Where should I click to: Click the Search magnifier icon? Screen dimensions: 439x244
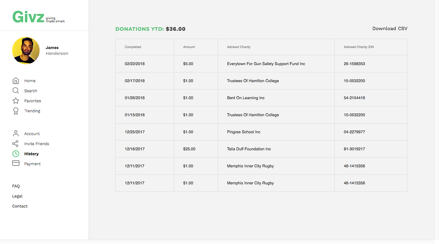[x=15, y=91]
